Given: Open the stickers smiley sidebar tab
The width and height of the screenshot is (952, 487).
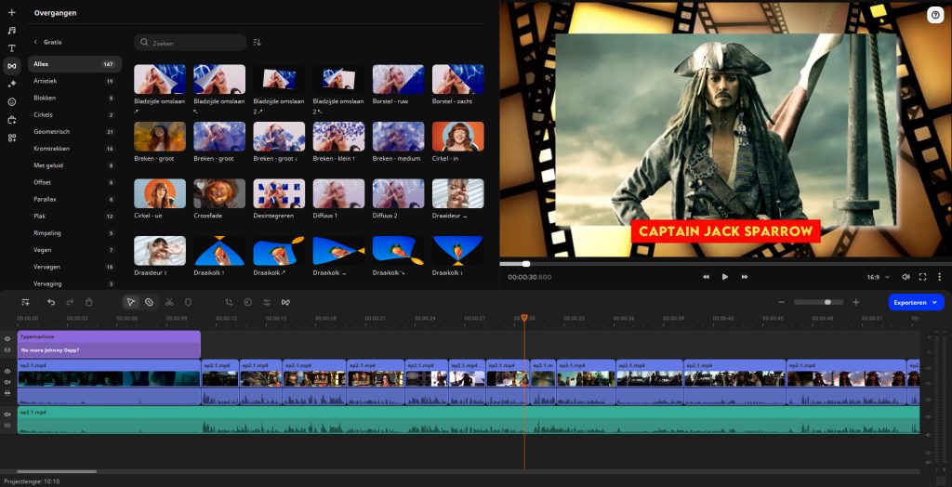Looking at the screenshot, I should 12,101.
